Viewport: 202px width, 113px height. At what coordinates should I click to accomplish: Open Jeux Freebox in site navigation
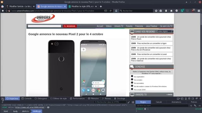pos(151,26)
